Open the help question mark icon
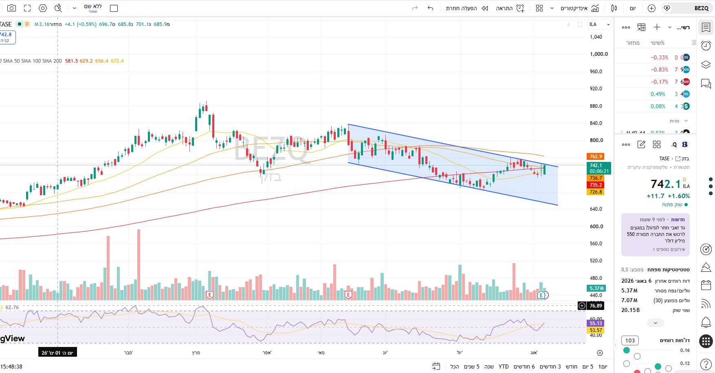 [706, 364]
